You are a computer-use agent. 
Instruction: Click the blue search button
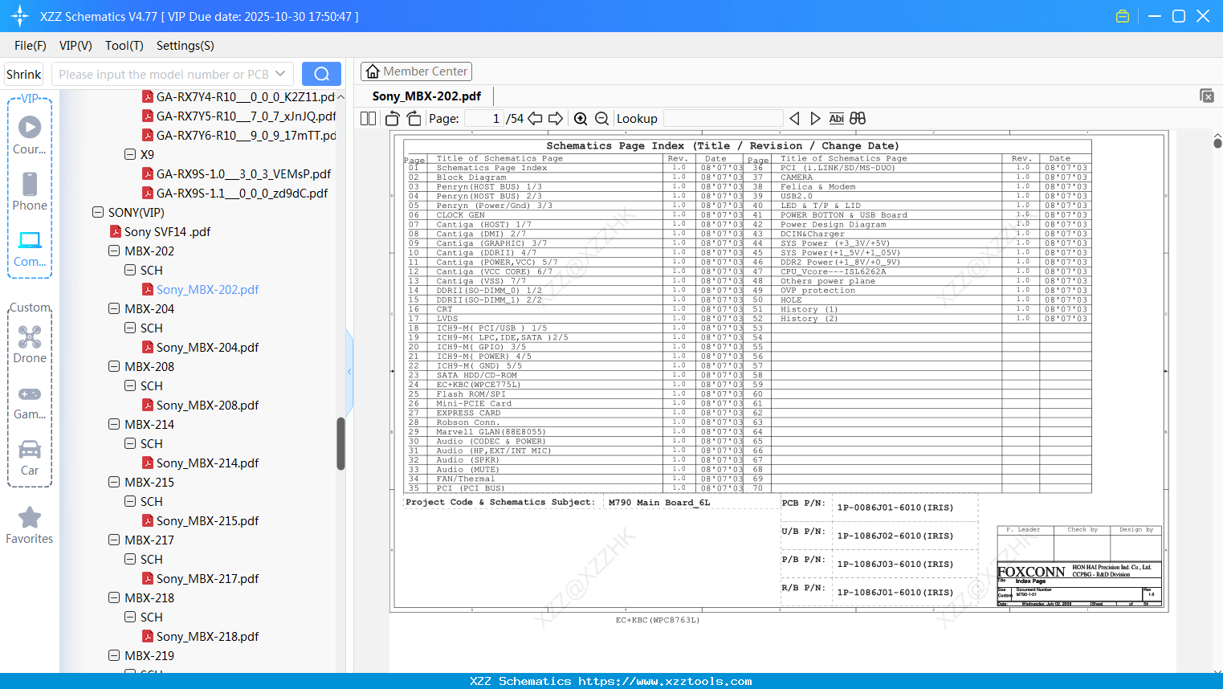tap(321, 74)
